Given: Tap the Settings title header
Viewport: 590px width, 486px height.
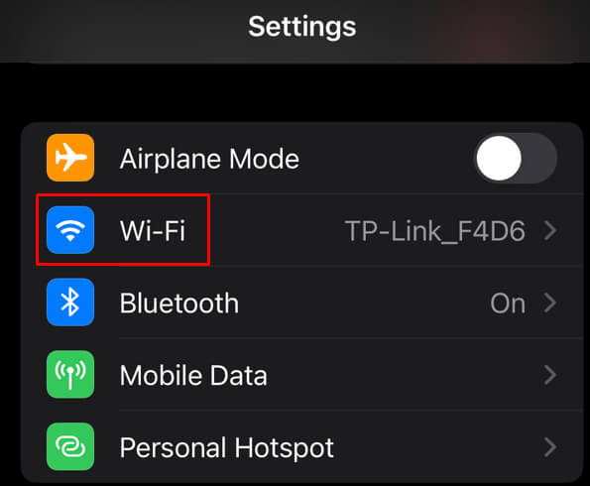Looking at the screenshot, I should [302, 27].
